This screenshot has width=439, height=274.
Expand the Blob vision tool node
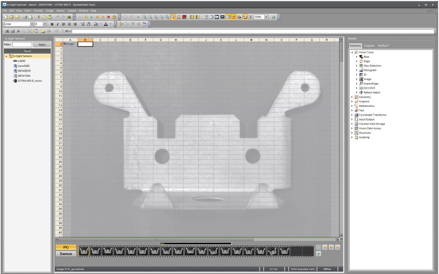(x=357, y=57)
